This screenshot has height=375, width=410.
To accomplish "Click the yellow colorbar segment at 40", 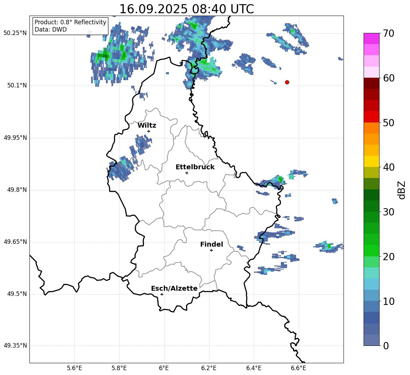I will point(371,161).
